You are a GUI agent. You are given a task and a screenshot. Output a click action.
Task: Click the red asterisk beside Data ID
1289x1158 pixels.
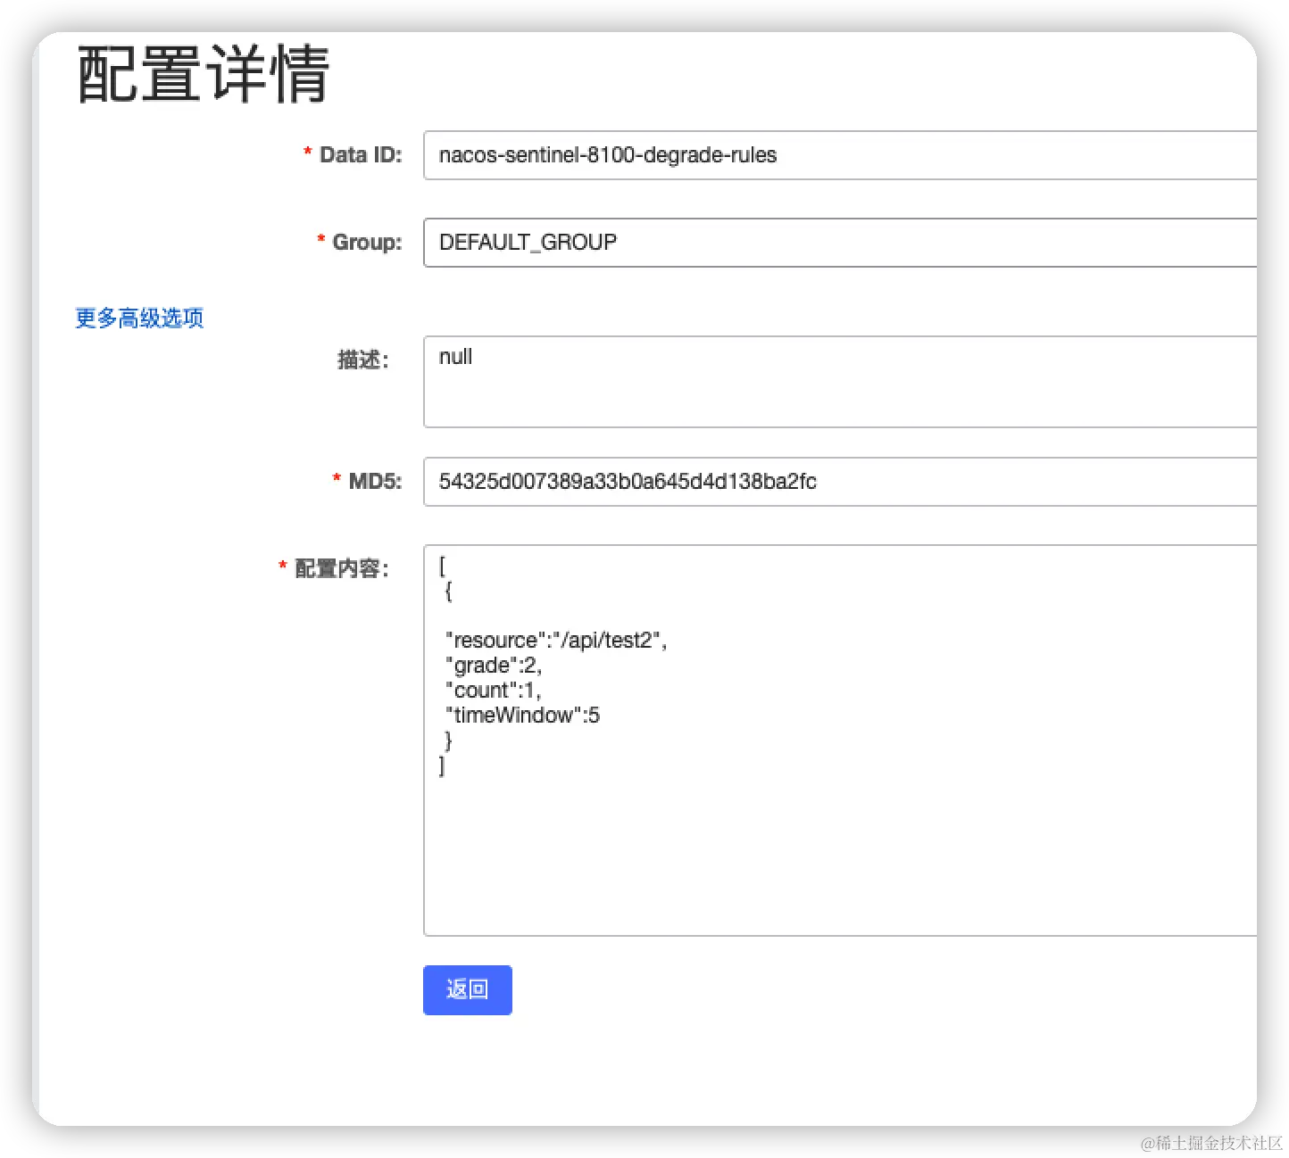pyautogui.click(x=308, y=153)
